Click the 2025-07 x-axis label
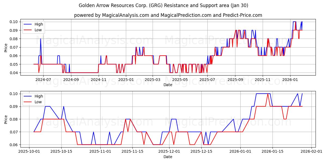 (x=207, y=80)
